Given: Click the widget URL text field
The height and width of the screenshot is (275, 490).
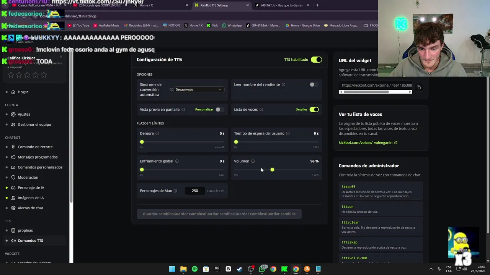Looking at the screenshot, I should coord(376,86).
